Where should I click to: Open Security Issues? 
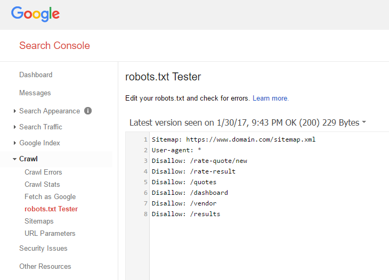pos(43,248)
